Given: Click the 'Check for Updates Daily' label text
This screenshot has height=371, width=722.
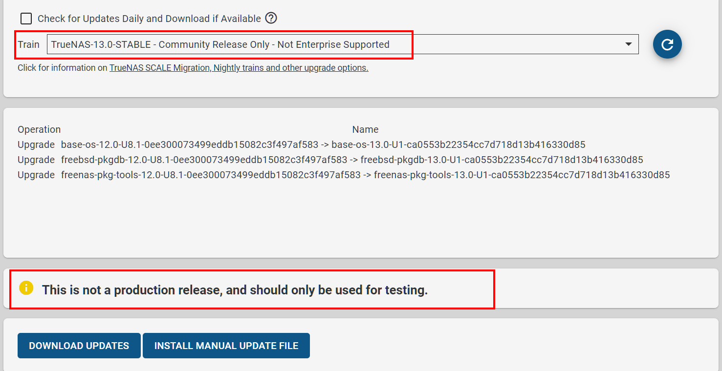Looking at the screenshot, I should coord(149,19).
